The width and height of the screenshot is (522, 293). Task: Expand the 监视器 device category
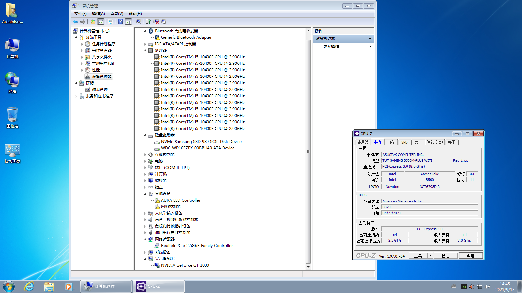click(145, 181)
